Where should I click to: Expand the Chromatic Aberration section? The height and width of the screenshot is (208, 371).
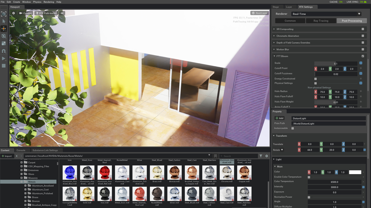click(274, 36)
